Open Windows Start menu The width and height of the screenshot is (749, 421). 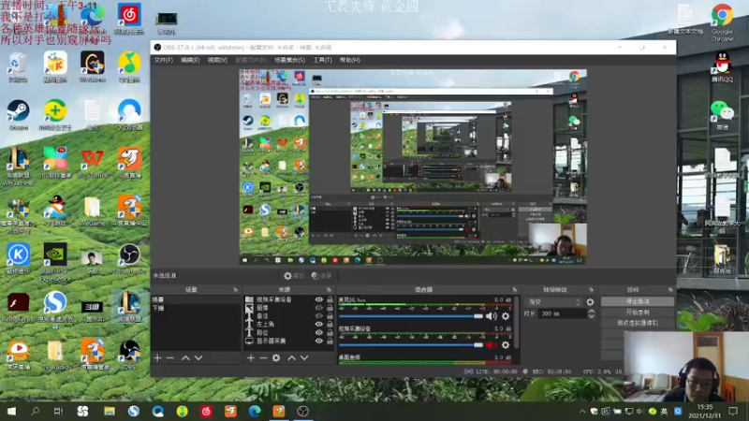(x=11, y=411)
